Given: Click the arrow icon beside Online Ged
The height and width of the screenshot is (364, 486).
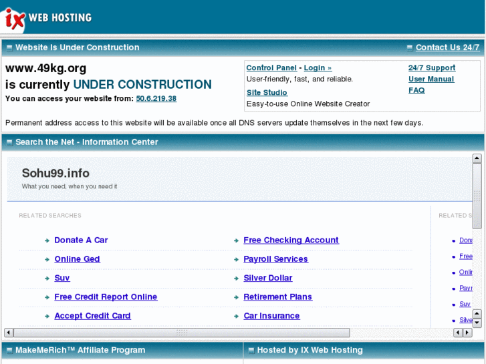Looking at the screenshot, I should pyautogui.click(x=47, y=260).
